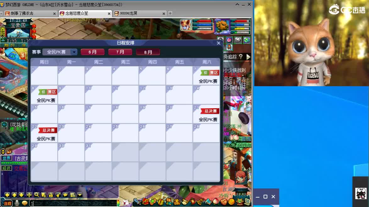Click the golden bell icon in bottom bar
369x207 pixels.
200,202
